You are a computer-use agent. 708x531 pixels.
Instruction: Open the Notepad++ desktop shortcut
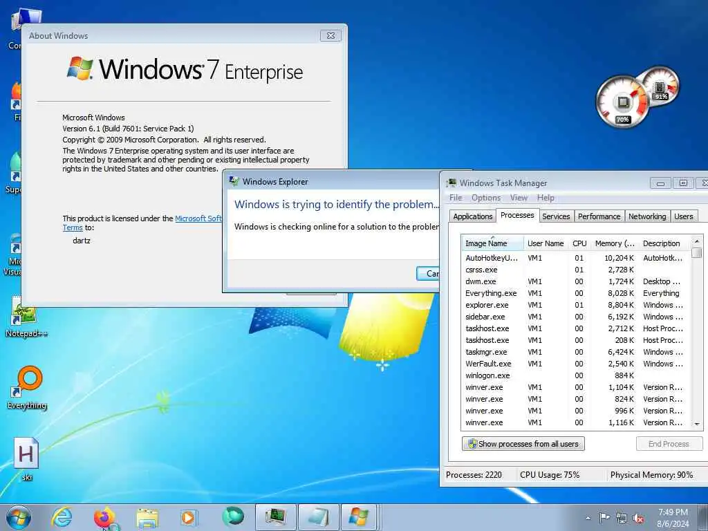[x=26, y=317]
